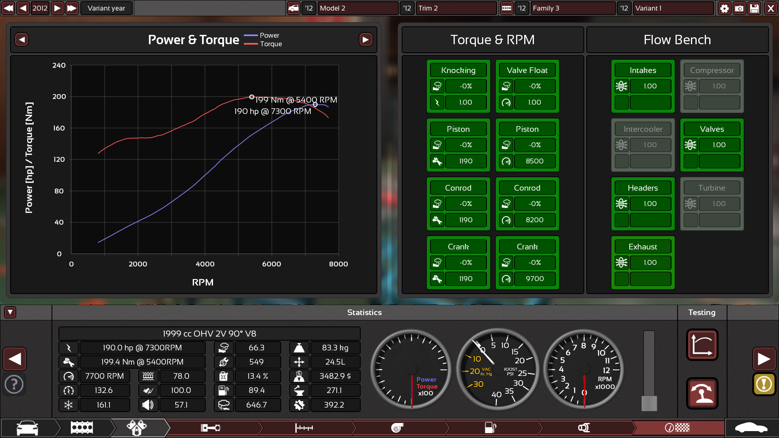Go to previous step with large left arrow
The height and width of the screenshot is (438, 779).
[15, 359]
